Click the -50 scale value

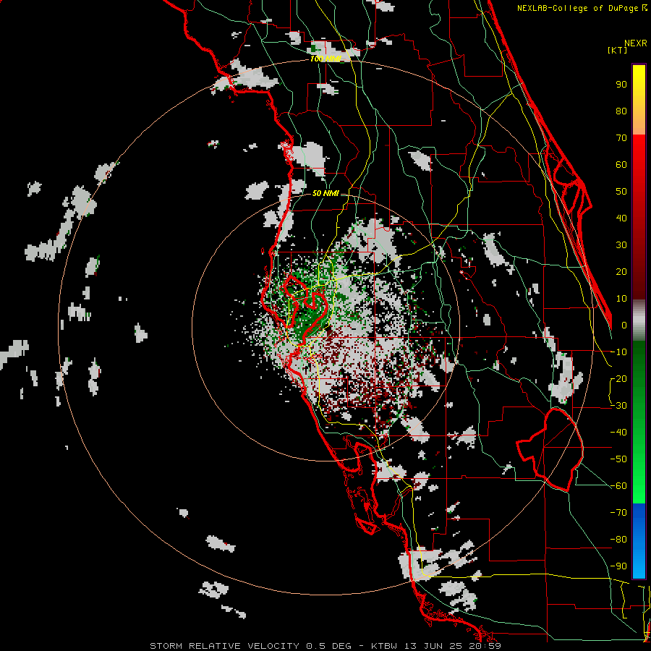click(618, 459)
